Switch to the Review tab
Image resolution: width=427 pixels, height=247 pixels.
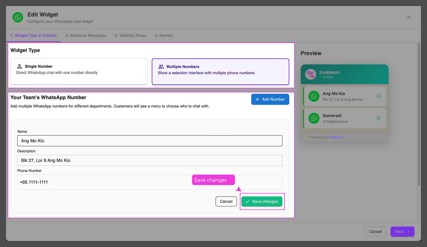(x=164, y=35)
